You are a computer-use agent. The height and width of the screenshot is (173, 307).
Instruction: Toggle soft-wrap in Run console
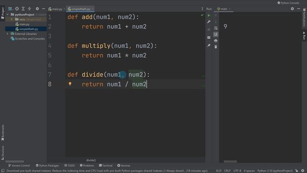[x=215, y=28]
